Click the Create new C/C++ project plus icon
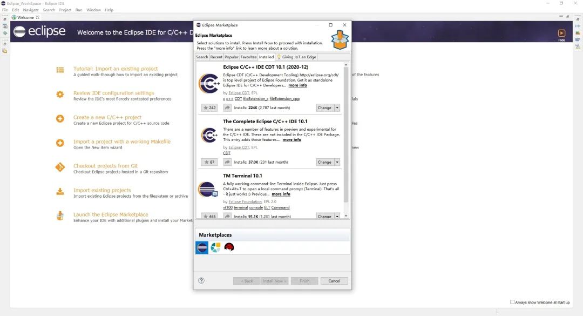The width and height of the screenshot is (583, 316). click(x=60, y=118)
